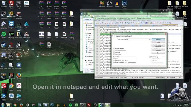Open the Developer Menu archive on desktop
The width and height of the screenshot is (191, 107).
tap(64, 5)
